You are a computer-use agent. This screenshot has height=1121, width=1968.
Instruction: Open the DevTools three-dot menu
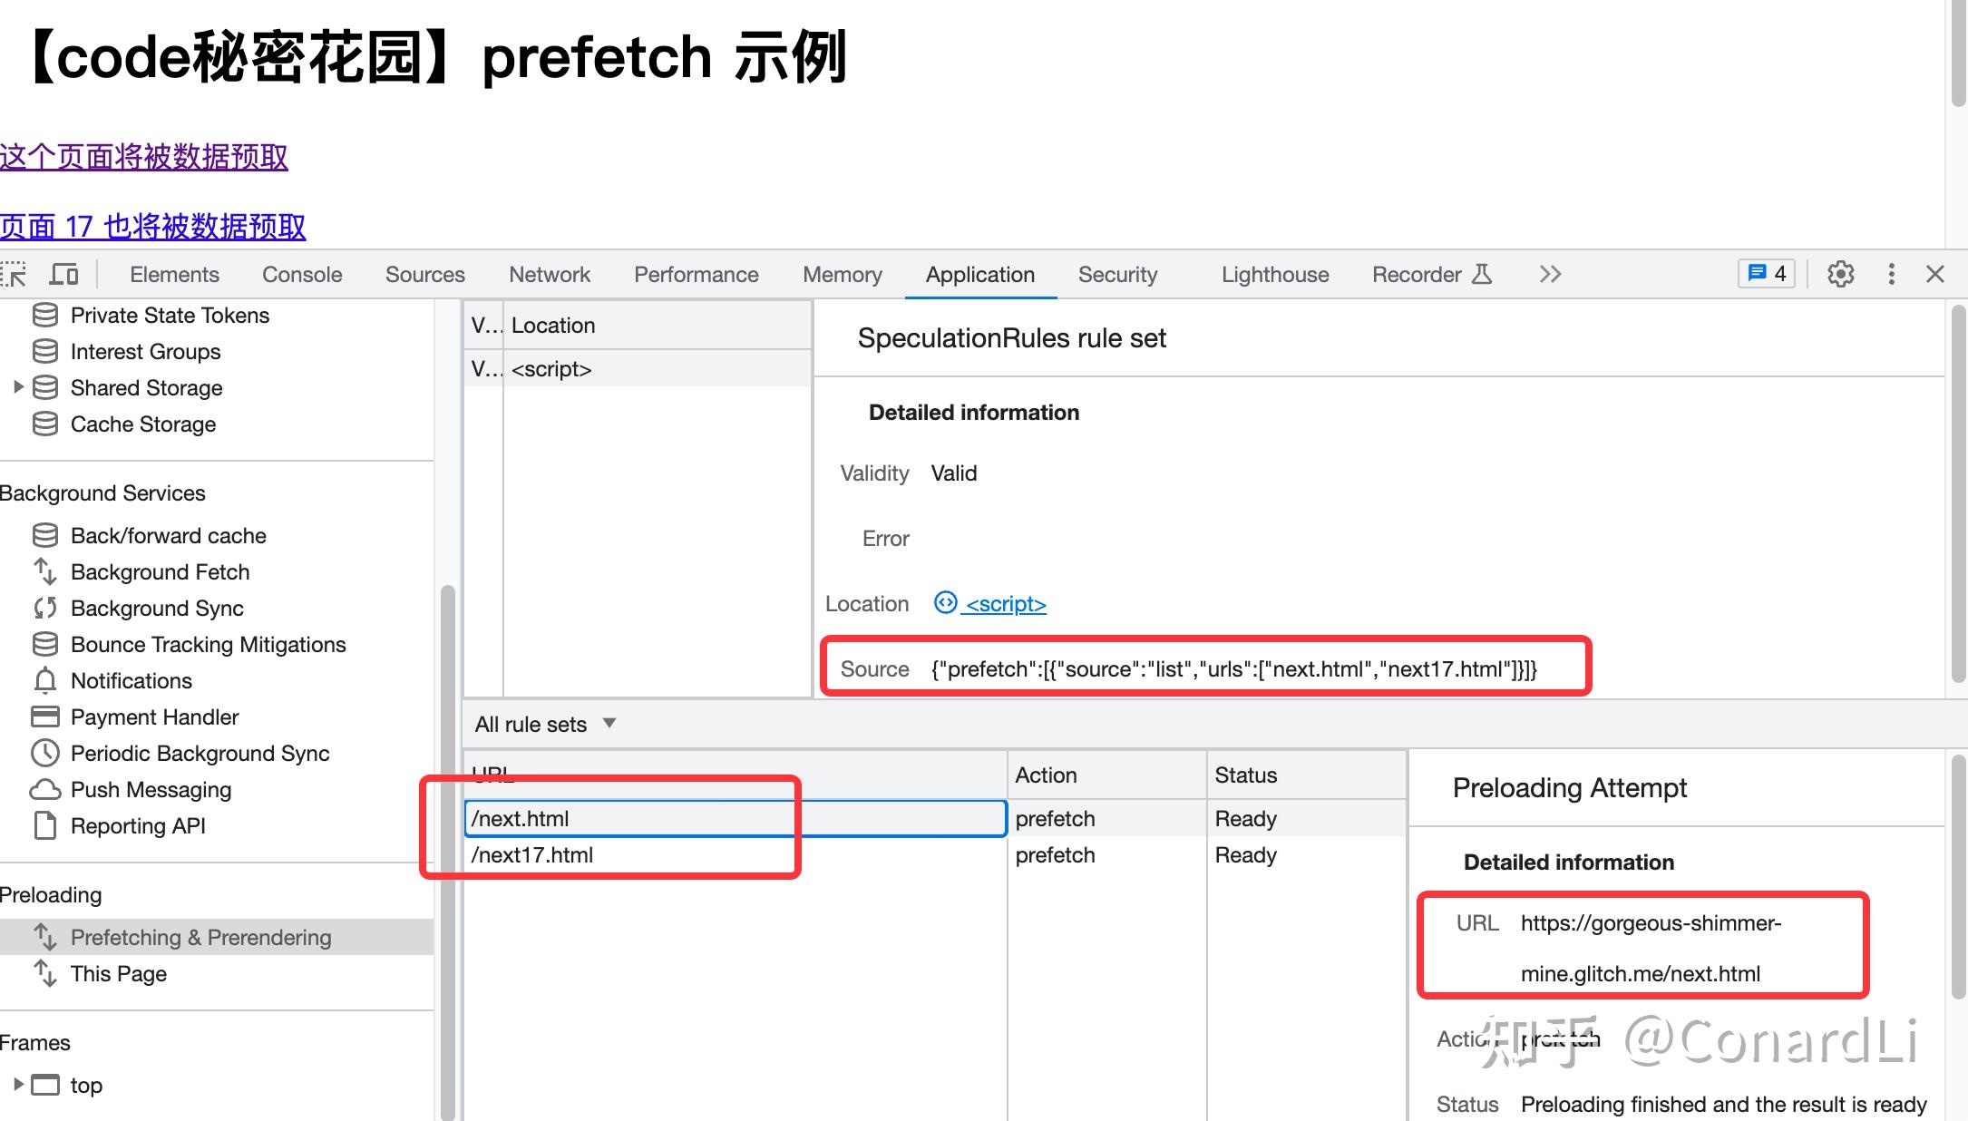[x=1891, y=274]
